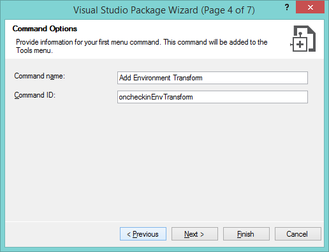Cancel the package wizard
Screen dimensions: 329x252
click(x=298, y=234)
